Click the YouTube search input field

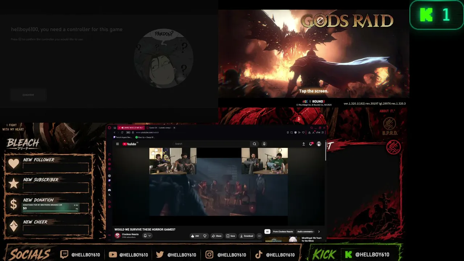[212, 144]
